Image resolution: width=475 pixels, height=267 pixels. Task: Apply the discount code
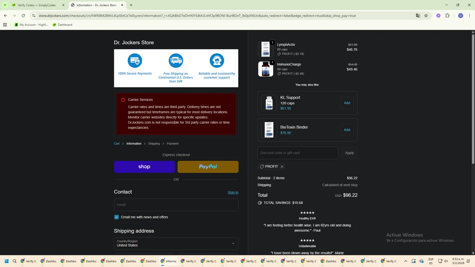point(349,153)
